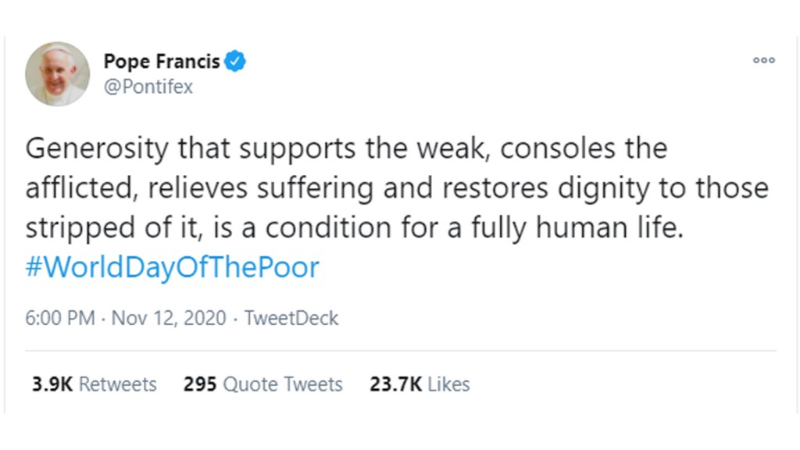This screenshot has width=800, height=450.
Task: Click the 3.9K retweet count number
Action: coord(52,384)
